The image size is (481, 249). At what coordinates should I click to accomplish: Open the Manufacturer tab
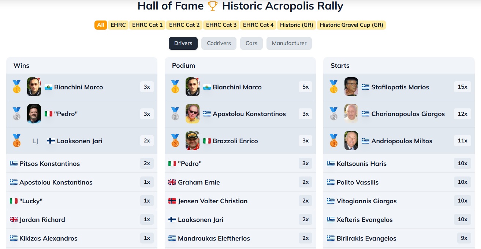coord(289,43)
